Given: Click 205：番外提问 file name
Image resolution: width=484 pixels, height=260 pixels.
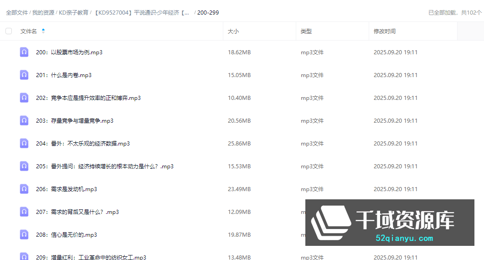Looking at the screenshot, I should coord(105,166).
